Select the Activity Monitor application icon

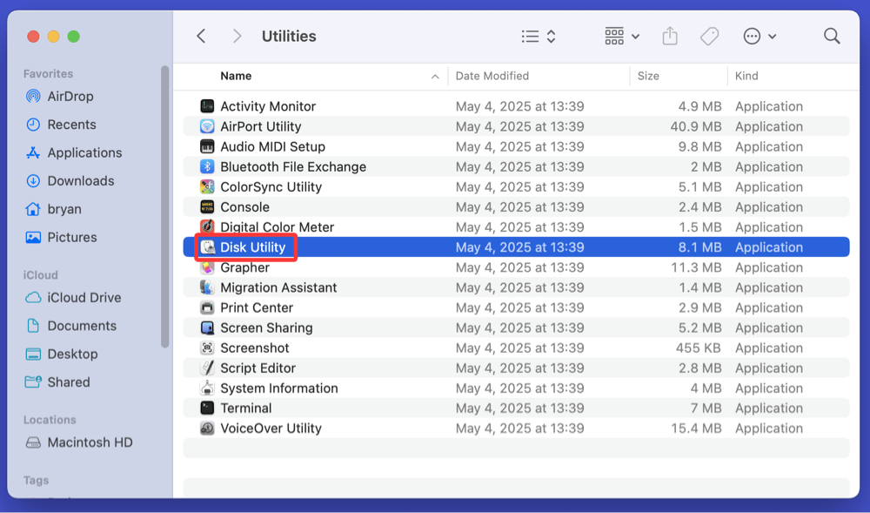(206, 105)
